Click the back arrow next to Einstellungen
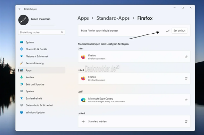The width and height of the screenshot is (204, 135). (20, 9)
